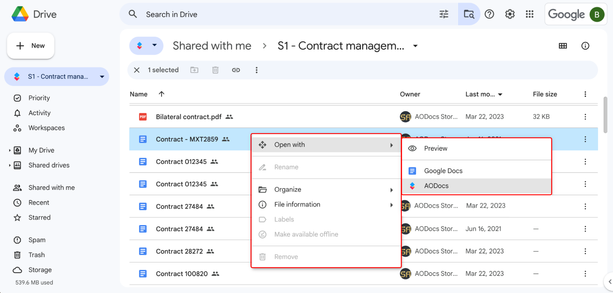
Task: Expand the Shared drives tree arrow
Action: [10, 165]
